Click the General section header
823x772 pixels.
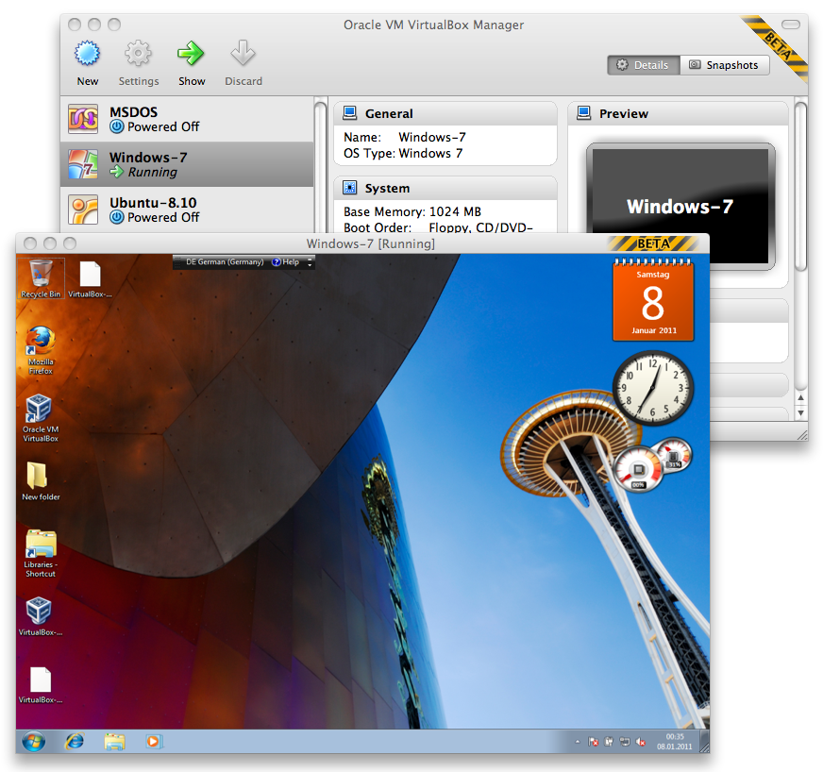tap(445, 113)
